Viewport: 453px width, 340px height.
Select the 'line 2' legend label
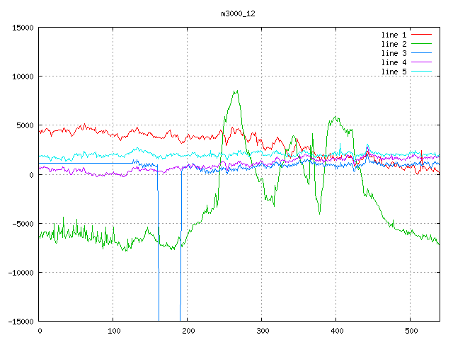(x=394, y=44)
